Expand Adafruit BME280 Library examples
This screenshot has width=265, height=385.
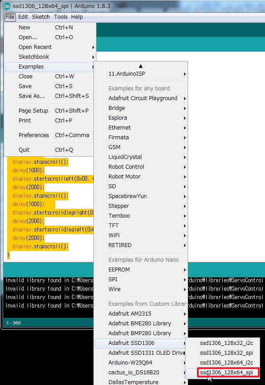click(x=141, y=324)
